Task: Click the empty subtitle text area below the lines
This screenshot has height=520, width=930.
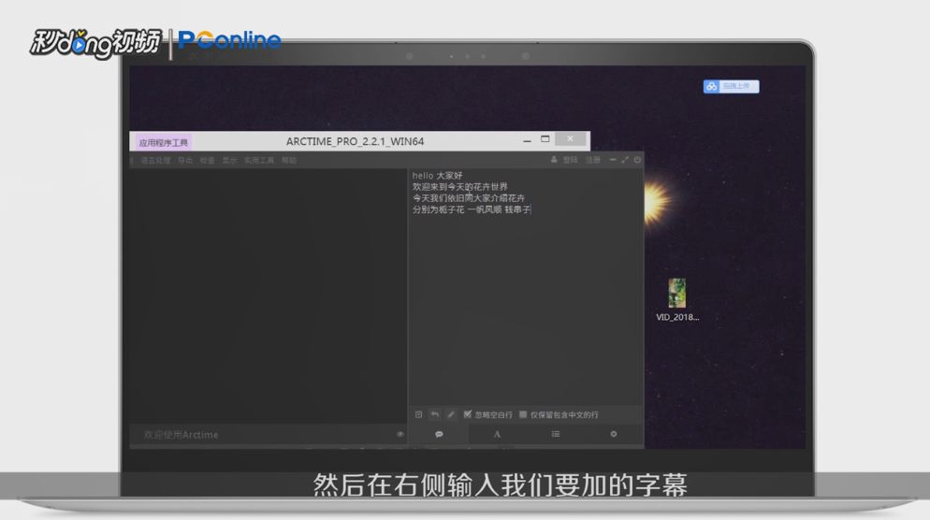Action: pos(526,309)
